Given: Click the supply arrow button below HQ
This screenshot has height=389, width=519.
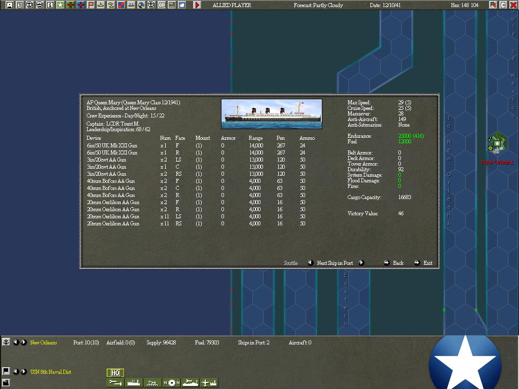Looking at the screenshot, I should coord(116,383).
